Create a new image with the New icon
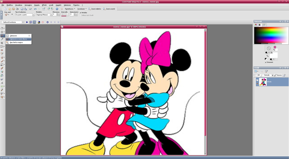The width and height of the screenshot is (289, 159). pos(5,9)
